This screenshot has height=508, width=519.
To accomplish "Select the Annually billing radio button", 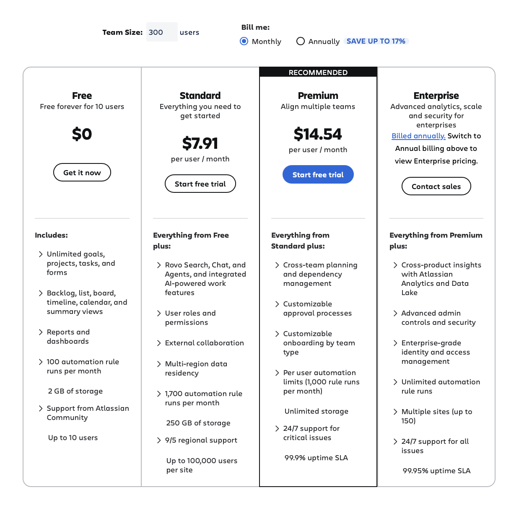I will [x=300, y=41].
